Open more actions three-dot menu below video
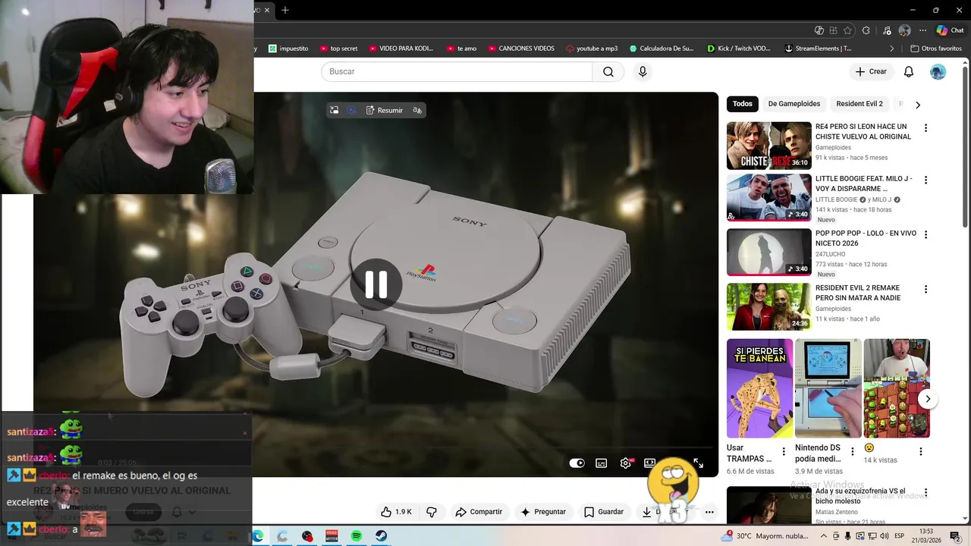Screen dimensions: 971x546 [709, 512]
